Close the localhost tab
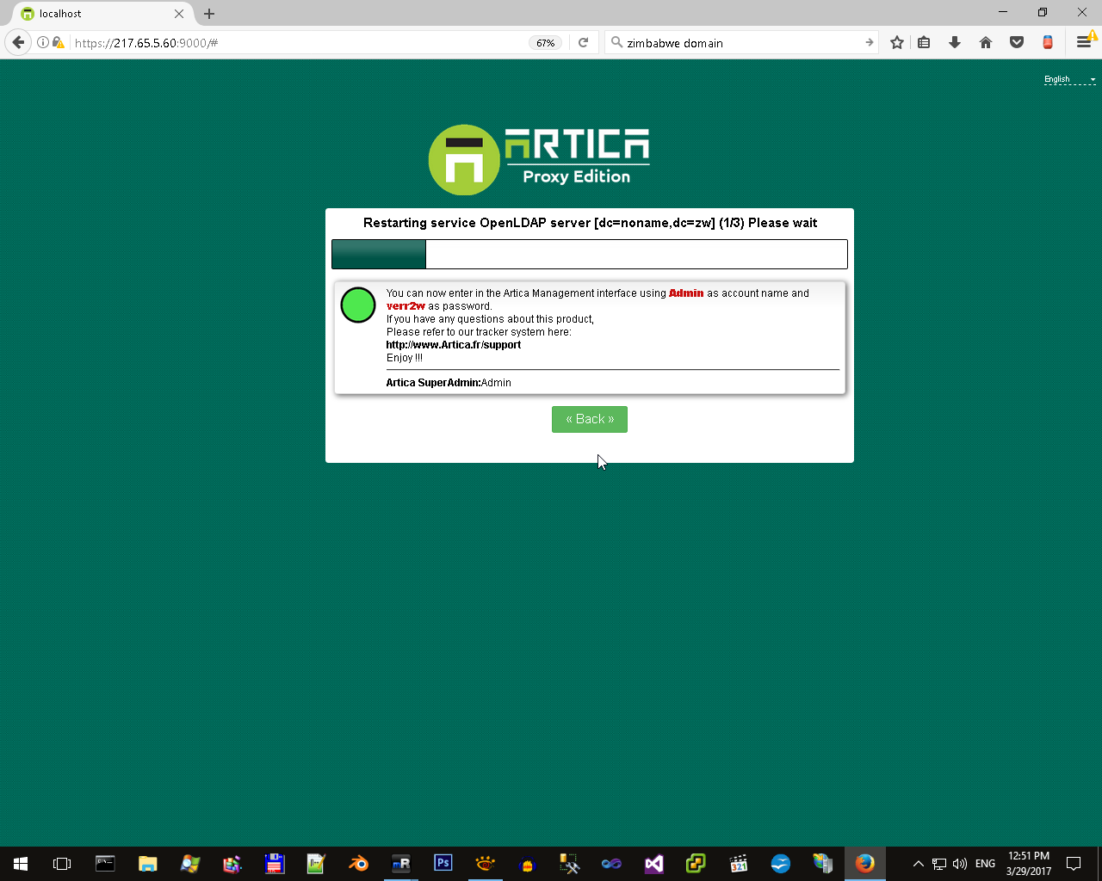Screen dimensions: 1102x881 click(179, 14)
